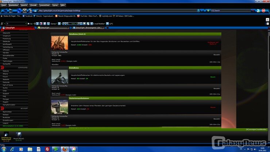Open myGully.com bookmark
Screen dimensions: 270x152
coord(106,16)
